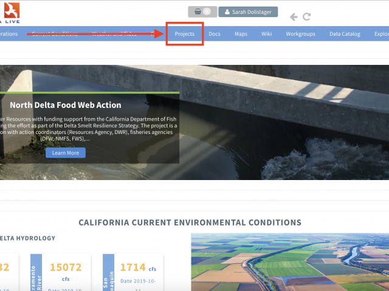Go back using the left arrow icon
Screen dimensions: 389x291
pyautogui.click(x=294, y=17)
